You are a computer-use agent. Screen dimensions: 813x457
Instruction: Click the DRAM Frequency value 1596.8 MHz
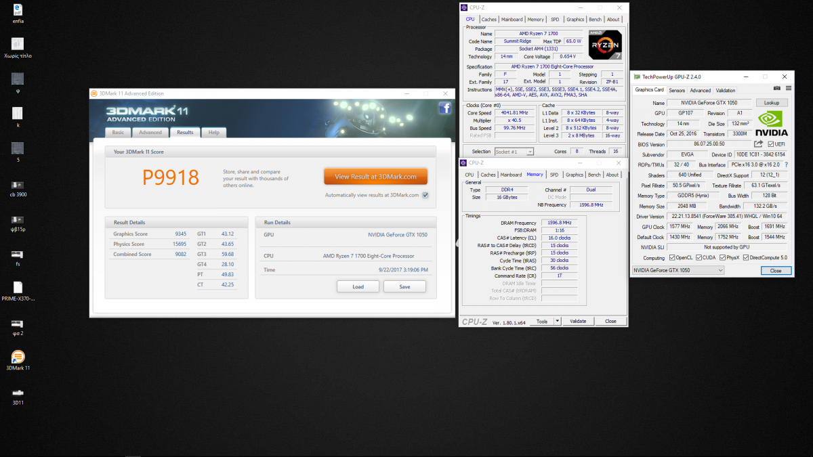[559, 223]
